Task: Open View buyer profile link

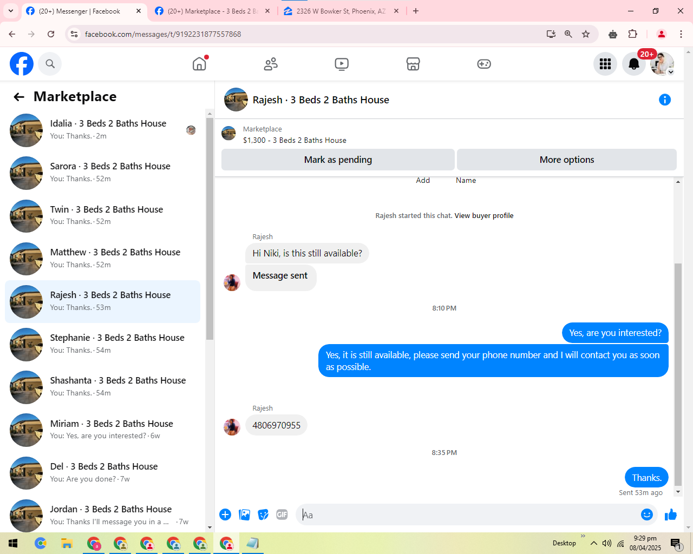Action: 484,215
